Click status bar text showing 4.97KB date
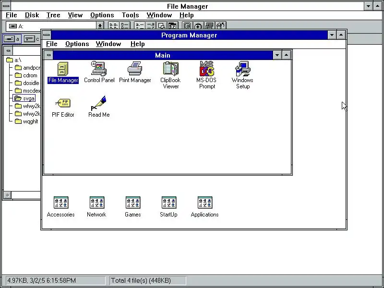The height and width of the screenshot is (288, 384). click(x=42, y=280)
